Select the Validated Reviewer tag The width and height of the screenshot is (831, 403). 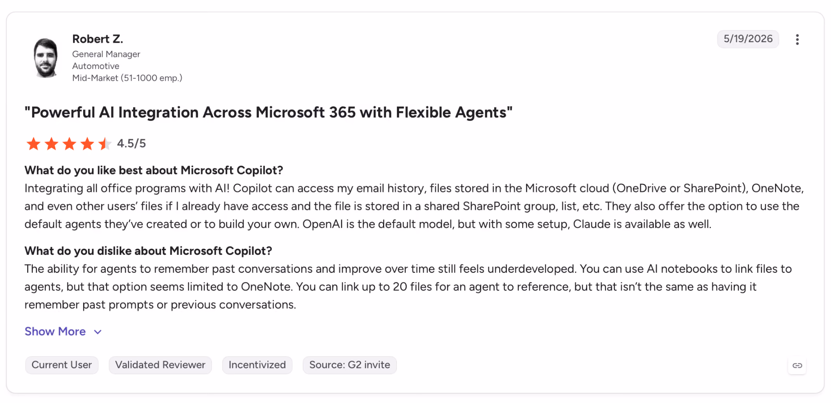[160, 365]
